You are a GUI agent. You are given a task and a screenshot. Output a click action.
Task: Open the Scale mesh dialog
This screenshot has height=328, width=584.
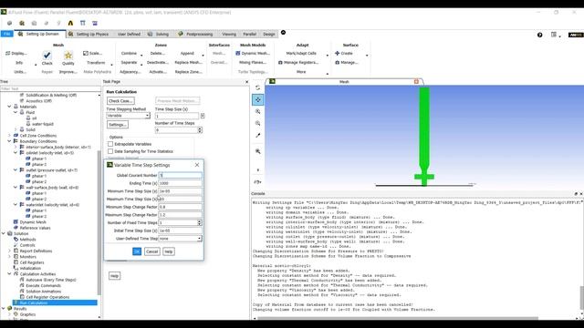click(x=93, y=53)
